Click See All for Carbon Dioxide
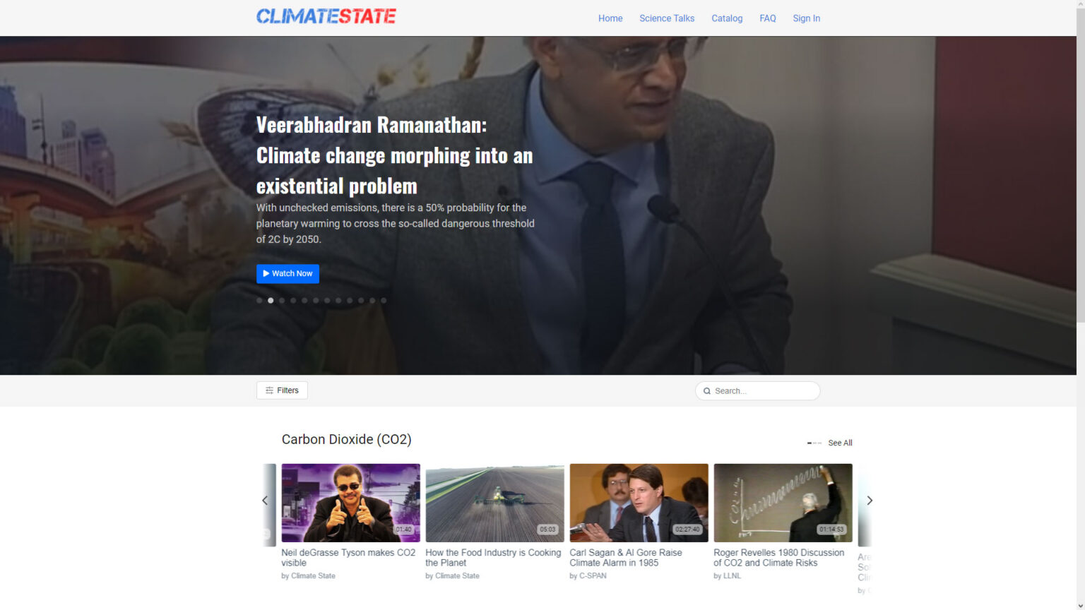 point(840,443)
